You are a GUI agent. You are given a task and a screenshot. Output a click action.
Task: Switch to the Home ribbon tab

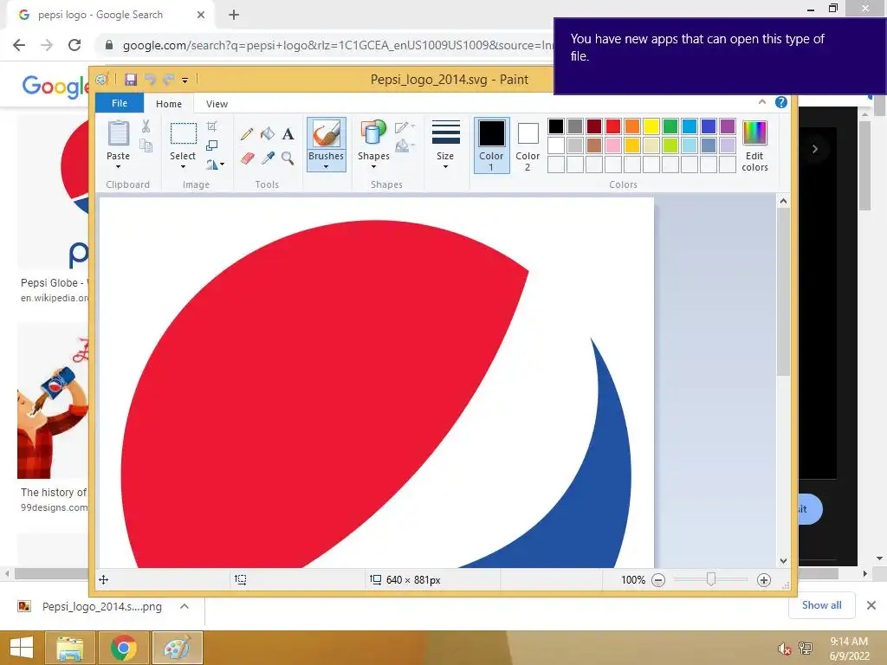pyautogui.click(x=169, y=104)
